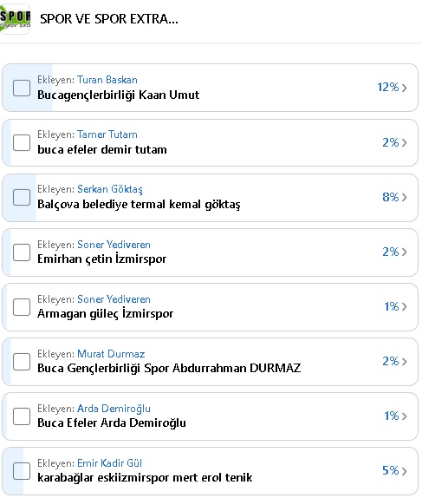Select Balçova belediye termal kemal göktaş checkbox
The width and height of the screenshot is (422, 498).
[x=22, y=197]
